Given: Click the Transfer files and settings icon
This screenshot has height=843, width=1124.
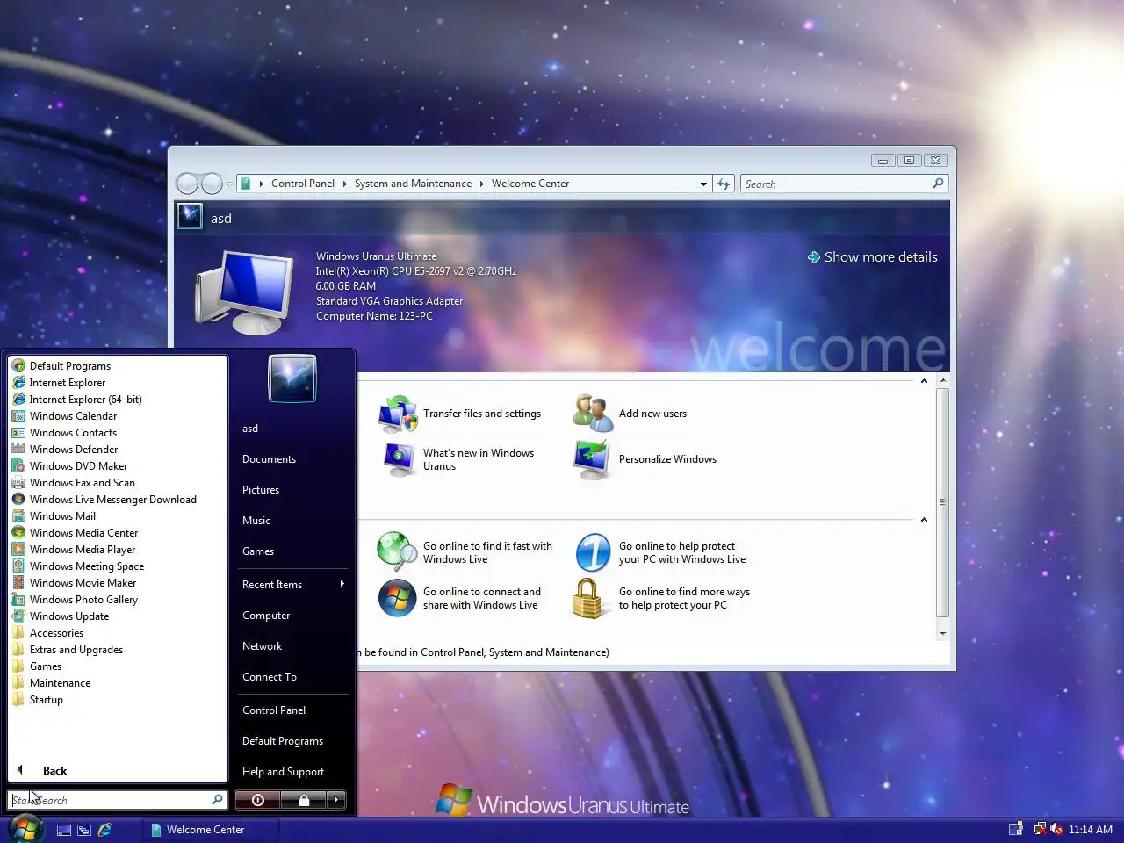Looking at the screenshot, I should click(x=398, y=414).
